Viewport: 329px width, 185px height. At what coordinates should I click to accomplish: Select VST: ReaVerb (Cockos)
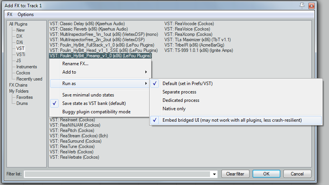[71, 152]
